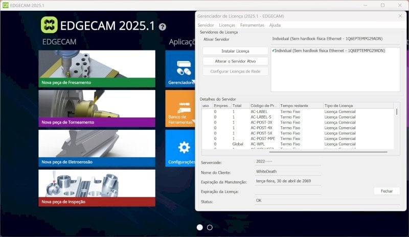Click the Status OK field
This screenshot has height=237, width=409.
(x=327, y=201)
